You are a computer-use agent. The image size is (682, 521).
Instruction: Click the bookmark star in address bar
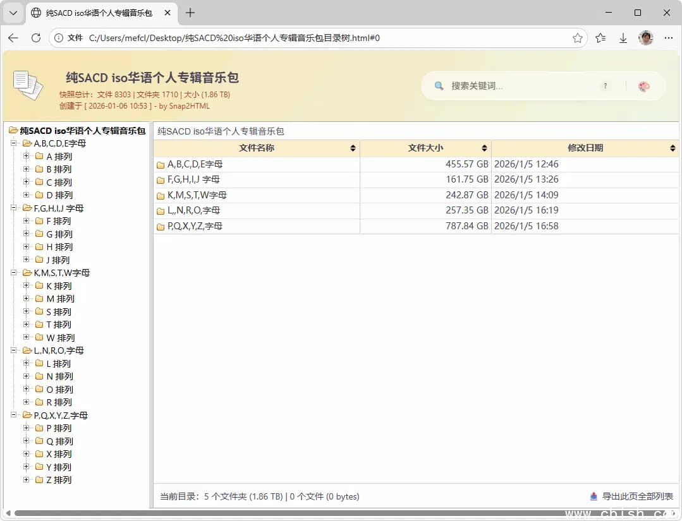[577, 38]
